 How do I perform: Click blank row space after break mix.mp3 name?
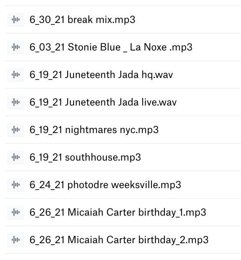click(188, 20)
